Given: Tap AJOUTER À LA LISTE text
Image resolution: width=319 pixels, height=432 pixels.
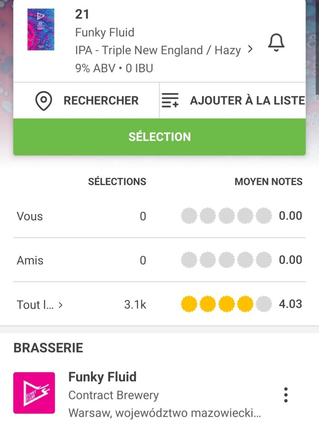Looking at the screenshot, I should click(247, 101).
